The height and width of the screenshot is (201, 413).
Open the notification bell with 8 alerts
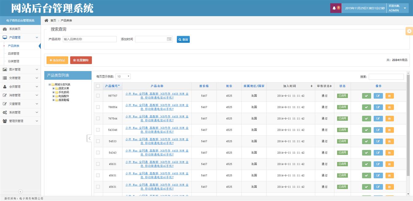coord(336,8)
